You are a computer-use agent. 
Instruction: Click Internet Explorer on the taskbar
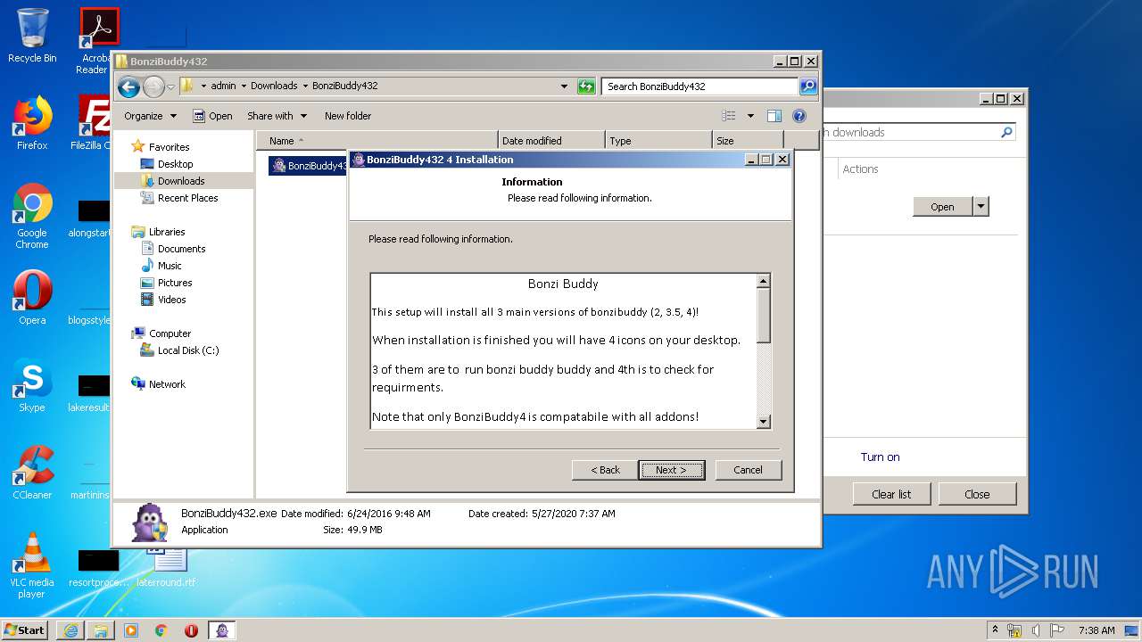pyautogui.click(x=70, y=630)
